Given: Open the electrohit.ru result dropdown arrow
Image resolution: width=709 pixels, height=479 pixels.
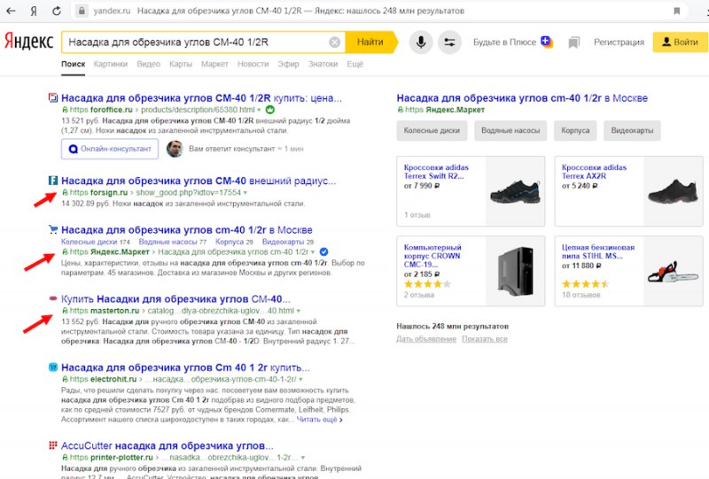Looking at the screenshot, I should coord(300,380).
